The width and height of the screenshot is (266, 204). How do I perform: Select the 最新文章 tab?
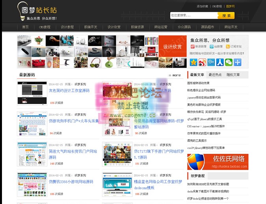pos(197,75)
